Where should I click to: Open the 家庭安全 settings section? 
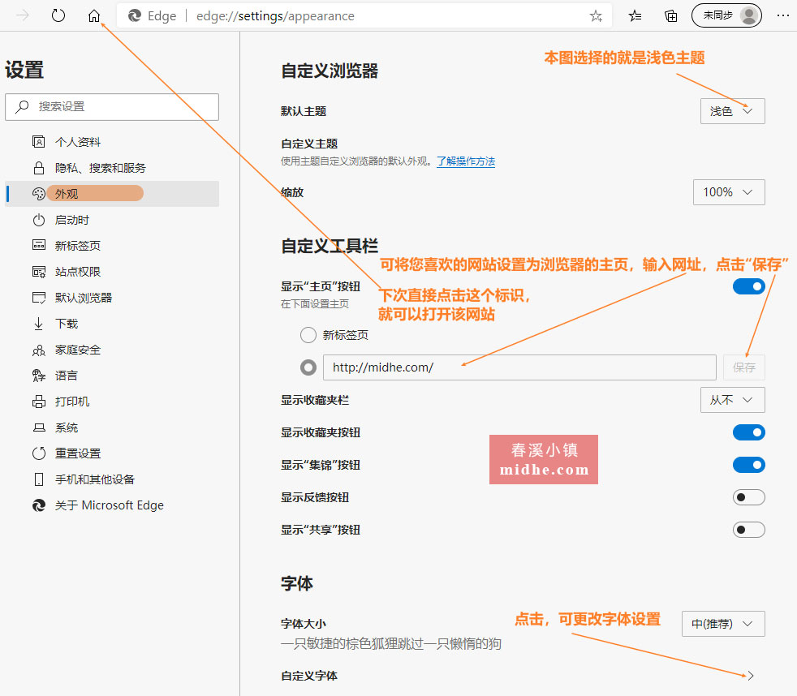click(x=112, y=350)
